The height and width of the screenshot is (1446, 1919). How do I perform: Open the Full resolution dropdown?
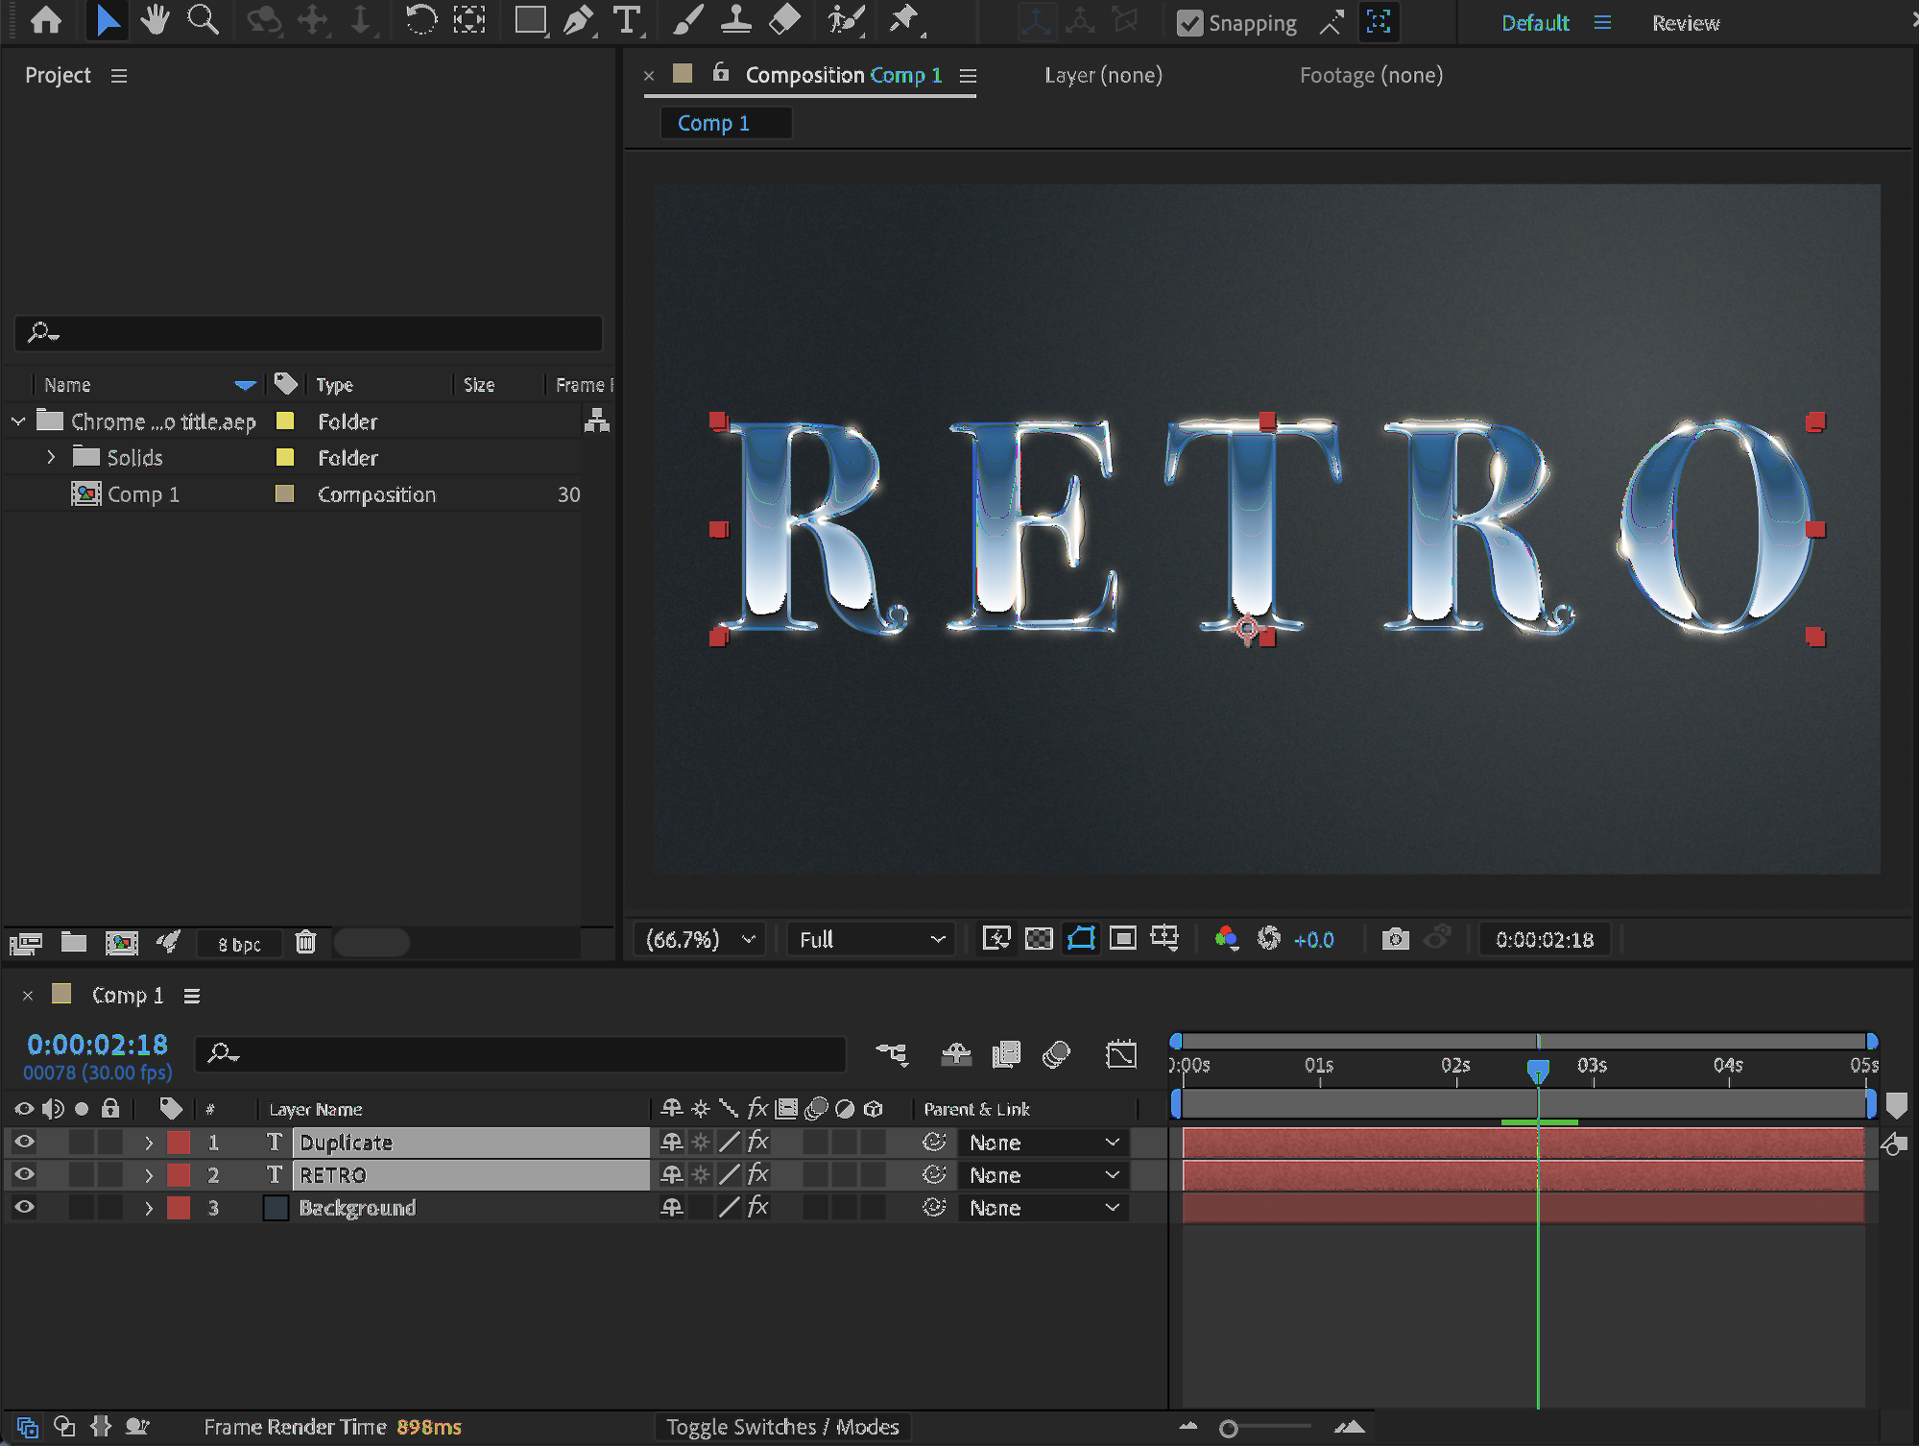point(871,939)
